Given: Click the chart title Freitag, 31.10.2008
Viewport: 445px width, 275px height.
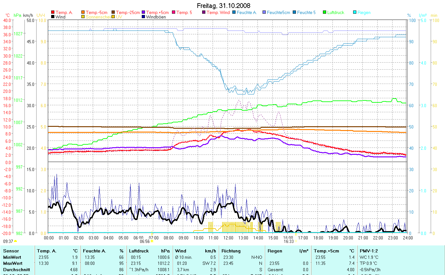Looking at the screenshot, I should click(x=223, y=6).
